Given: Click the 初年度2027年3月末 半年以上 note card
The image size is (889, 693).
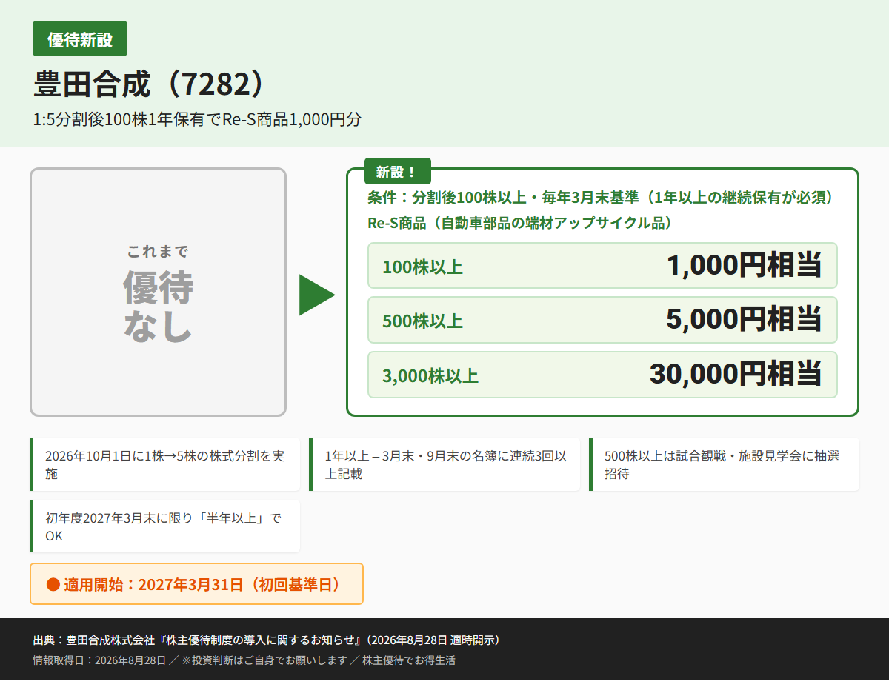Looking at the screenshot, I should (x=165, y=526).
